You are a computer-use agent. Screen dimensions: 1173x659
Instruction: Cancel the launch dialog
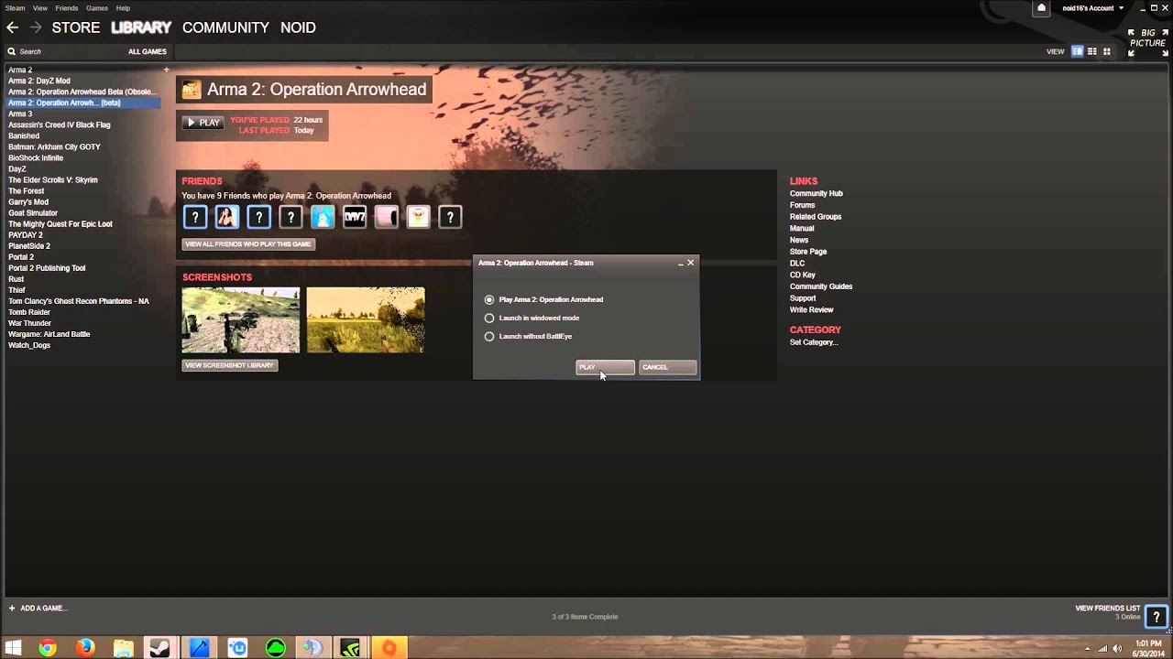[667, 367]
